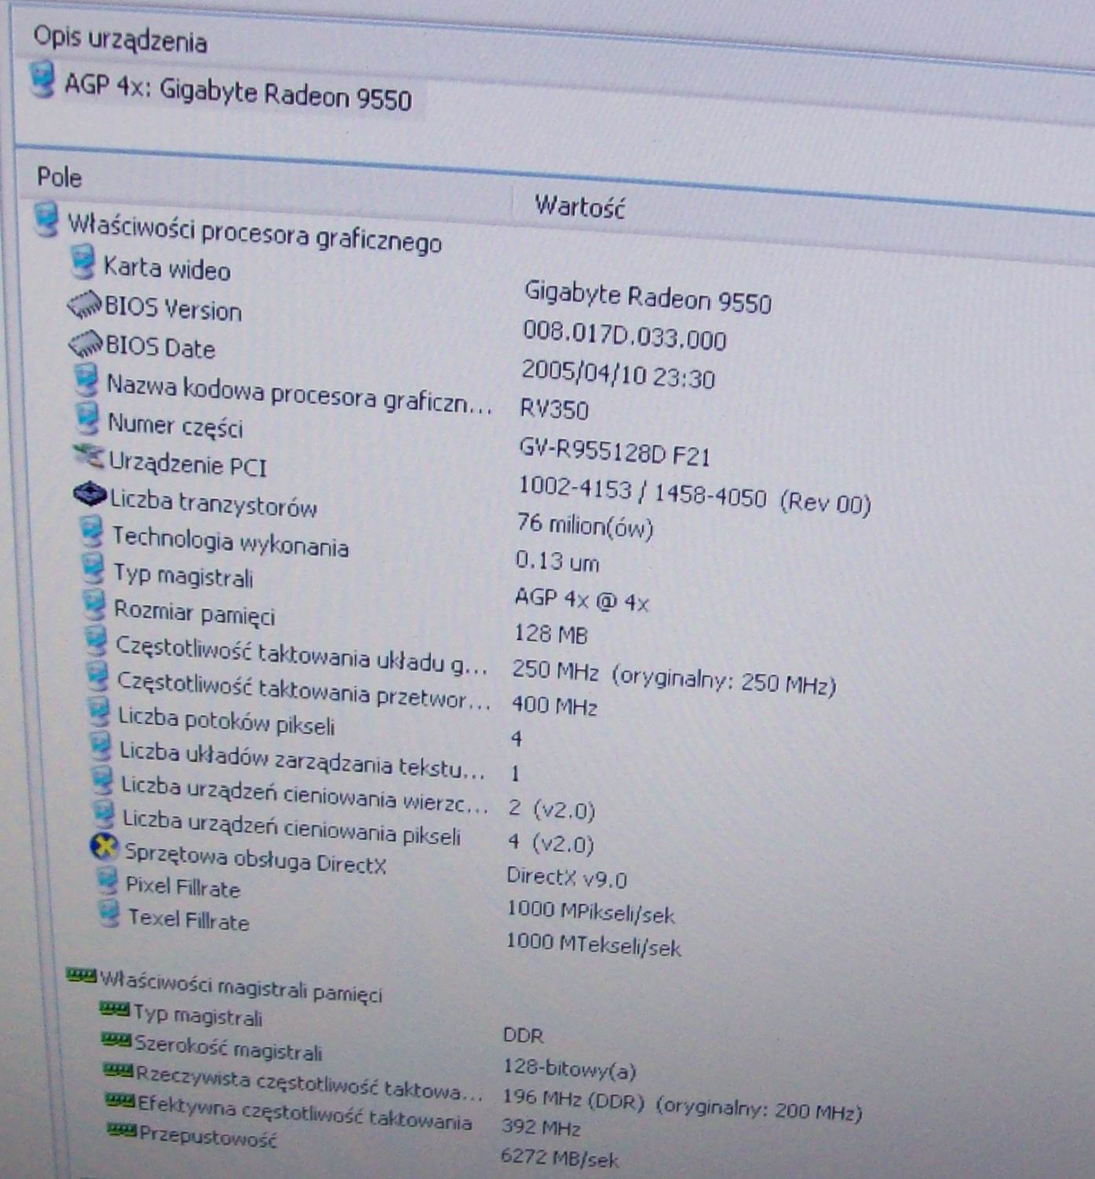
Task: Click icon of Częstotliwość taktowania przetwor row
Action: [98, 675]
